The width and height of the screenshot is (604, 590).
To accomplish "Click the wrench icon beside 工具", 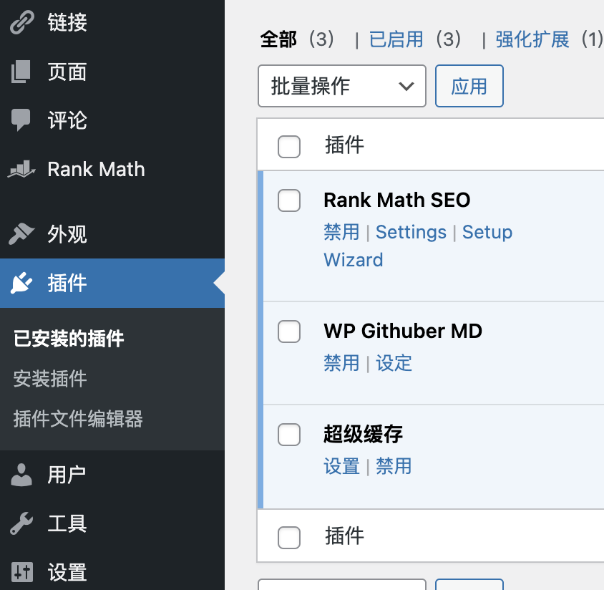I will point(21,523).
